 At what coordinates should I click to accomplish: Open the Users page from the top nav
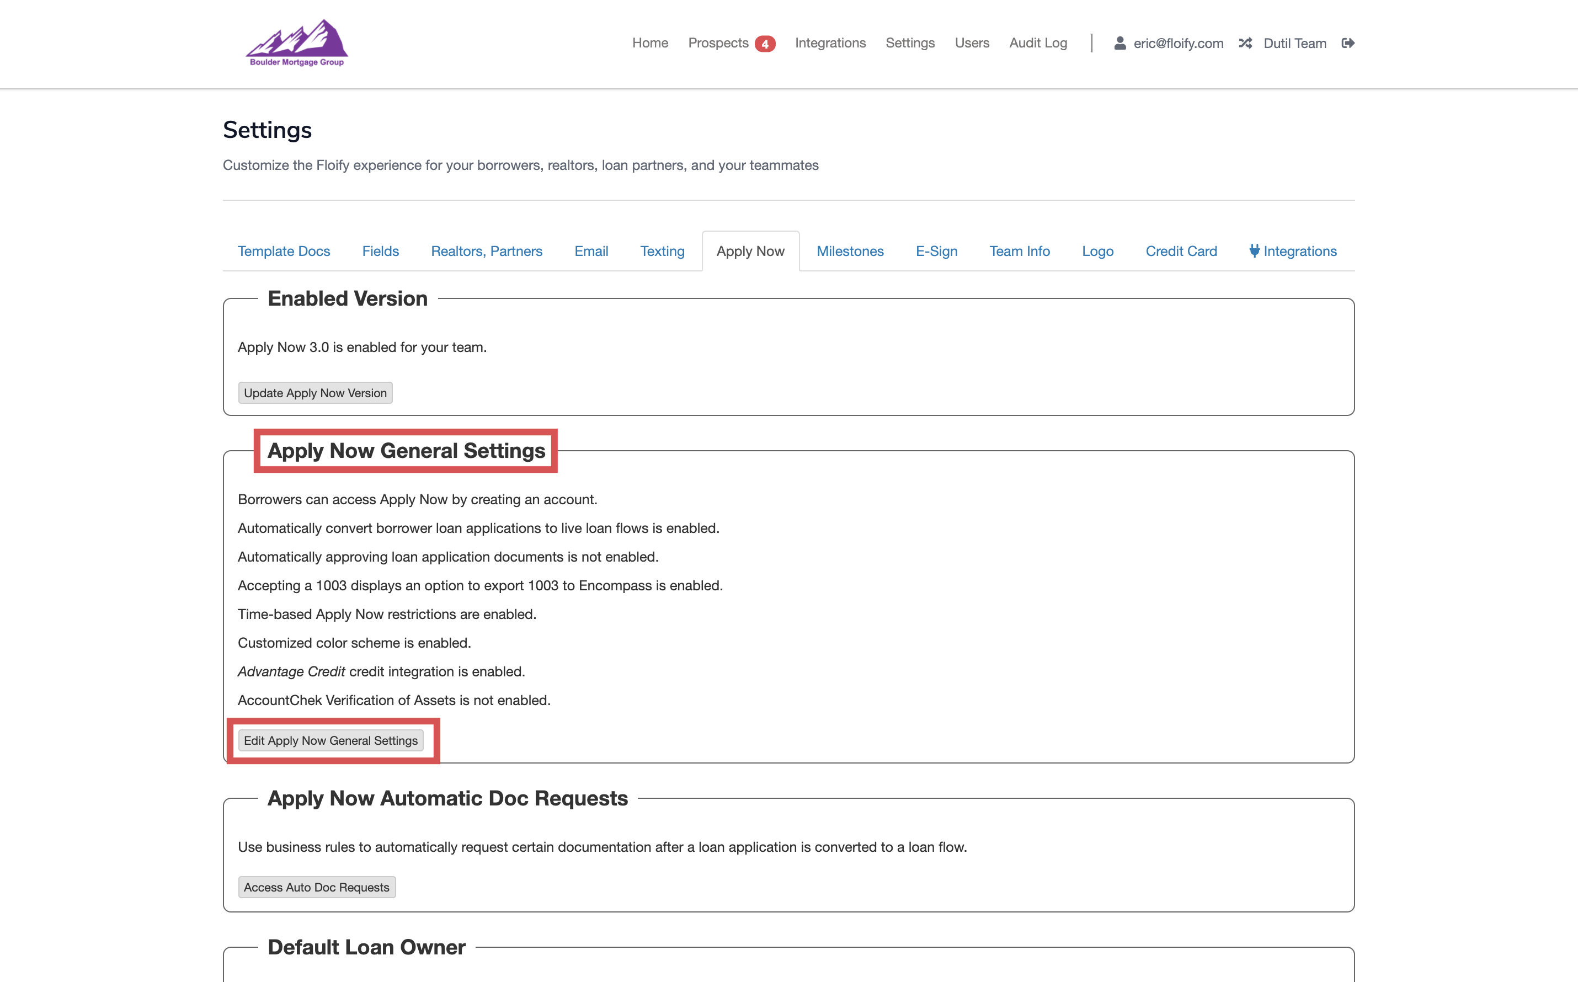[x=972, y=43]
